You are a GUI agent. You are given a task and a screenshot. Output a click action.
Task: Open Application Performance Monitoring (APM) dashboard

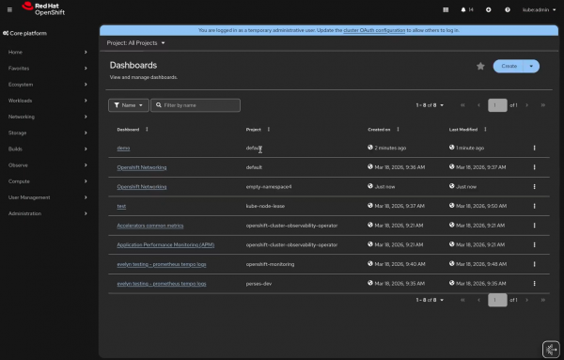click(165, 245)
